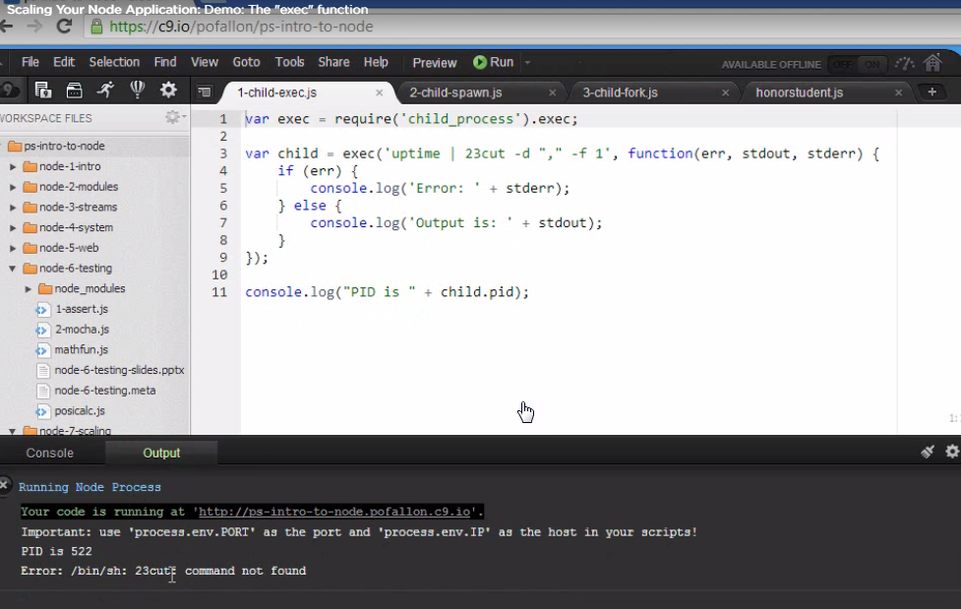Expand the node-1-intro folder arrow
Screen dimensions: 961x609
click(x=13, y=166)
